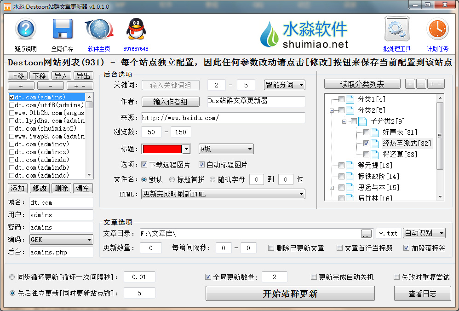Click the 导出 export button
459x311 pixels.
83,76
